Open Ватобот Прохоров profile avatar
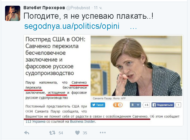190x140 pixels. 13,13
